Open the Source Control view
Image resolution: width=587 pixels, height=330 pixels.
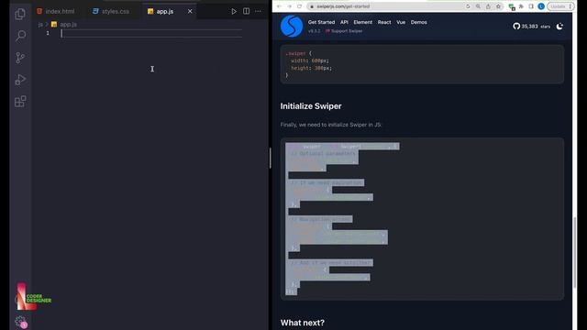(x=20, y=58)
